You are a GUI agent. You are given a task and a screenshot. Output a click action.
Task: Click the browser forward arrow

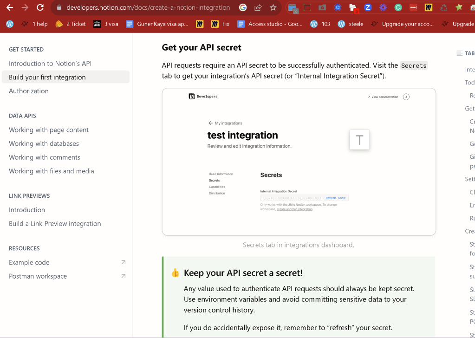[25, 7]
